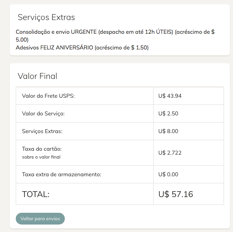Select the U$ 2.50 service value
Image resolution: width=233 pixels, height=232 pixels.
168,113
